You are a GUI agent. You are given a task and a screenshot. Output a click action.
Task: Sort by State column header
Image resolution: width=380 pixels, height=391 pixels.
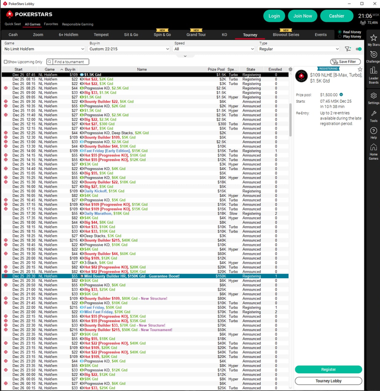click(251, 69)
